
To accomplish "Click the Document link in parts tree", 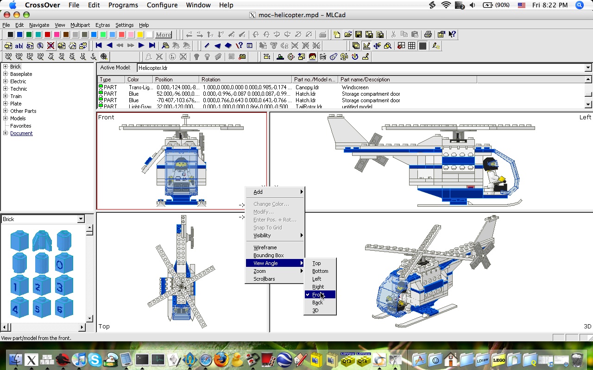I will coord(21,133).
